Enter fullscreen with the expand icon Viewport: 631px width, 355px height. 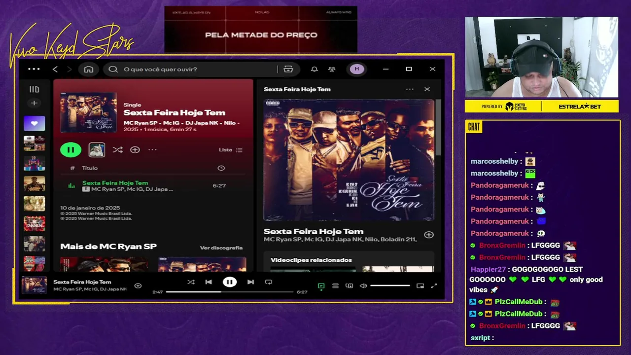pos(434,285)
